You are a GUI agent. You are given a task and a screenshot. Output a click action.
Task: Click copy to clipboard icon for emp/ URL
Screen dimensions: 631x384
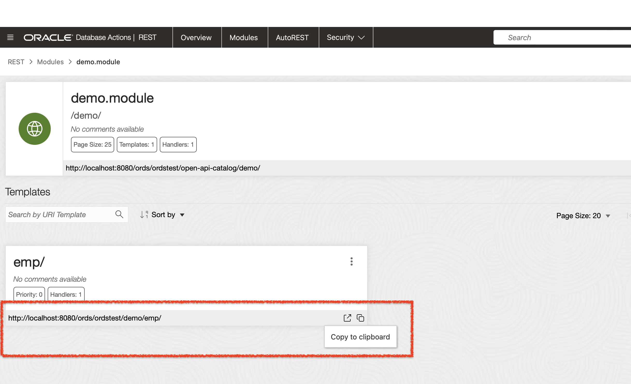(360, 318)
